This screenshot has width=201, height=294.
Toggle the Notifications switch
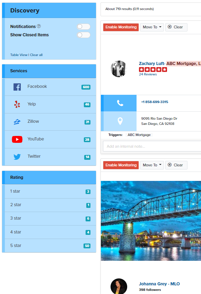(84, 27)
